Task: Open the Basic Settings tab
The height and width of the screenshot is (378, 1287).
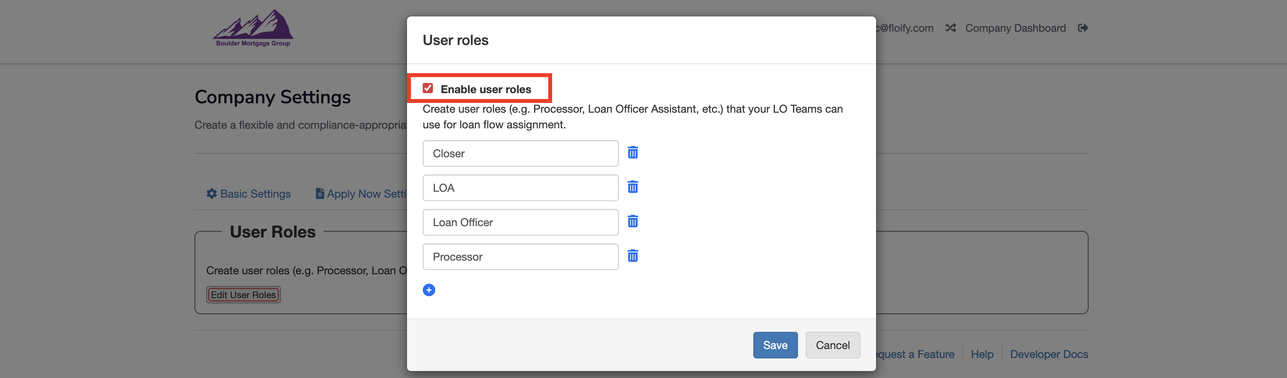Action: point(249,194)
